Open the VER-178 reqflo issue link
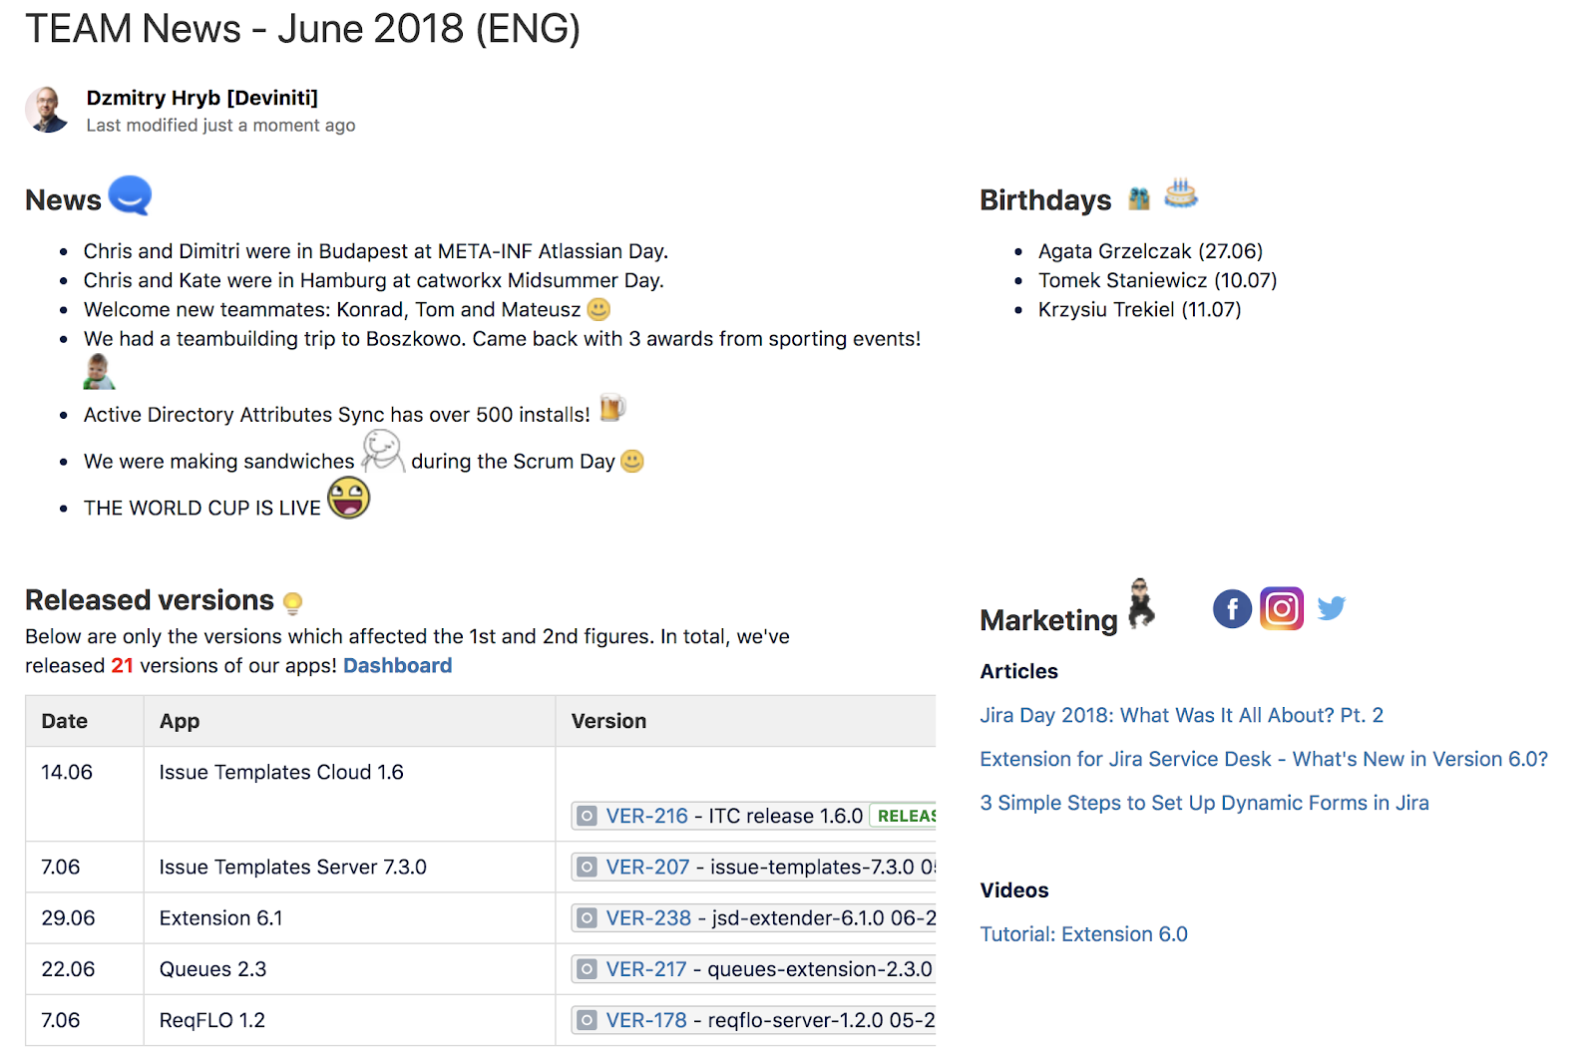The height and width of the screenshot is (1058, 1590). tap(646, 1020)
